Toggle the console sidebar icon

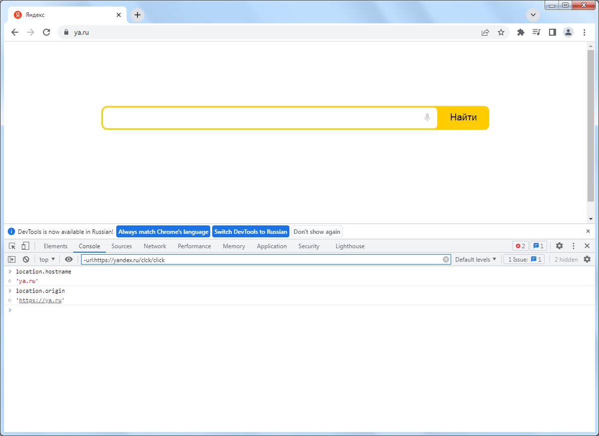[x=12, y=259]
